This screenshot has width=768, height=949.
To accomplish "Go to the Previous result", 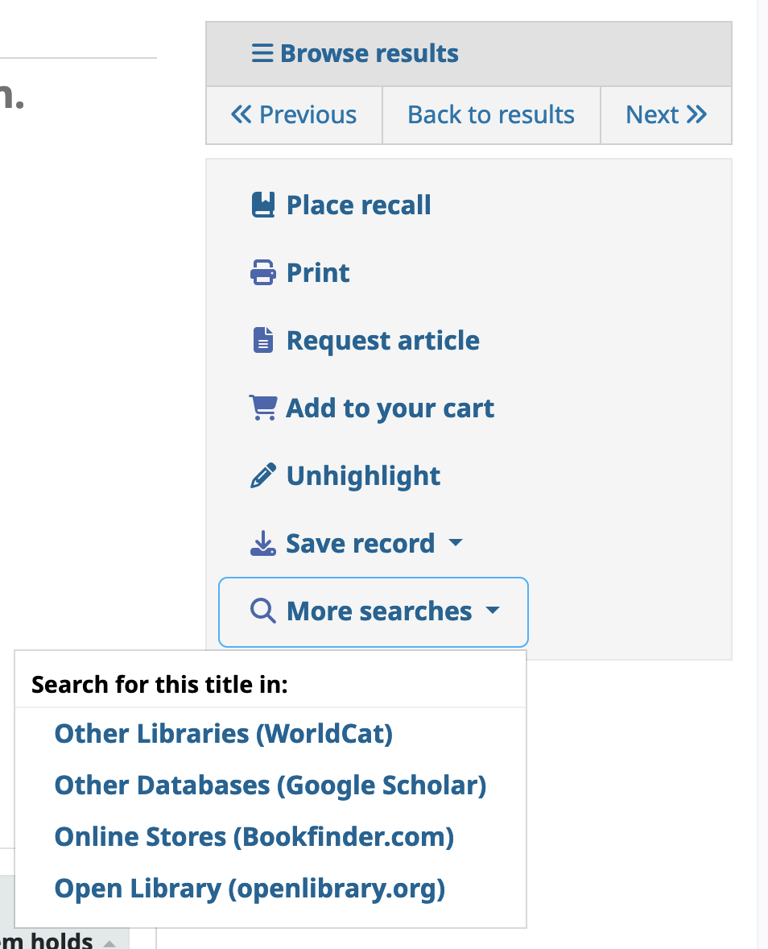I will coord(294,115).
